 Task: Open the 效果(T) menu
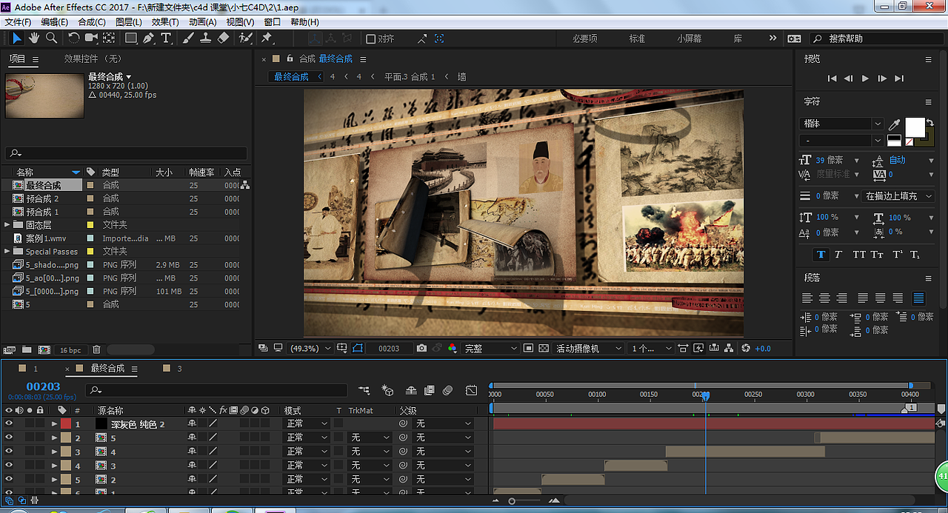[x=166, y=22]
